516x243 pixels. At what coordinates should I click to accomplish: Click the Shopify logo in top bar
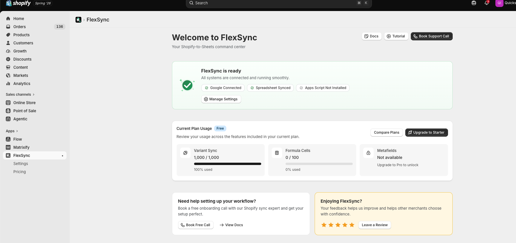(18, 3)
